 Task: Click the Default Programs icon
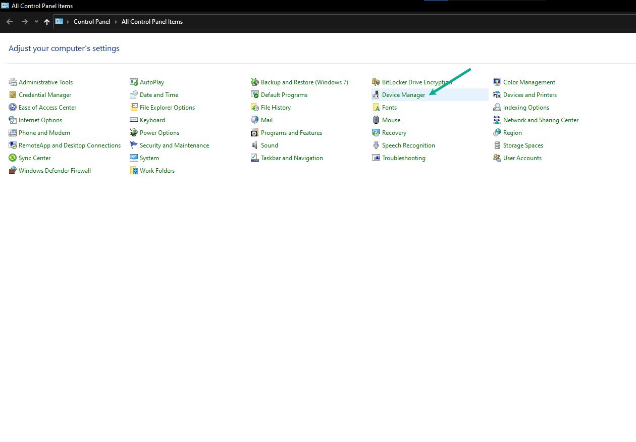[x=255, y=94]
